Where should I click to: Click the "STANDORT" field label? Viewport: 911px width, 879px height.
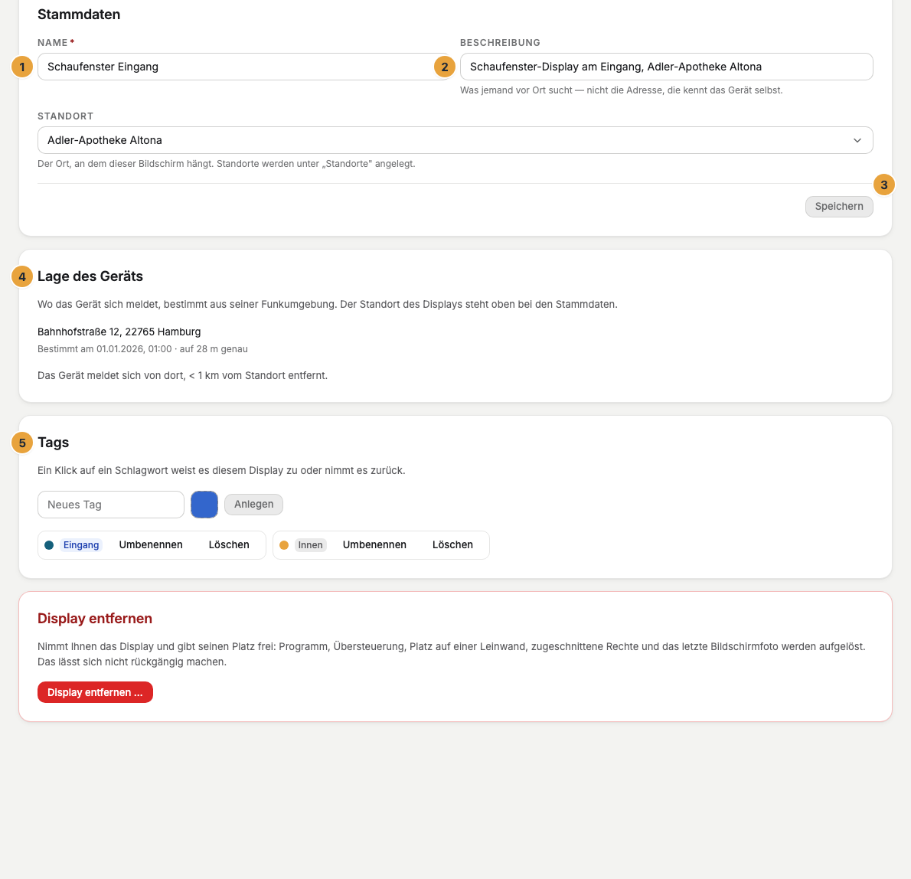(66, 116)
